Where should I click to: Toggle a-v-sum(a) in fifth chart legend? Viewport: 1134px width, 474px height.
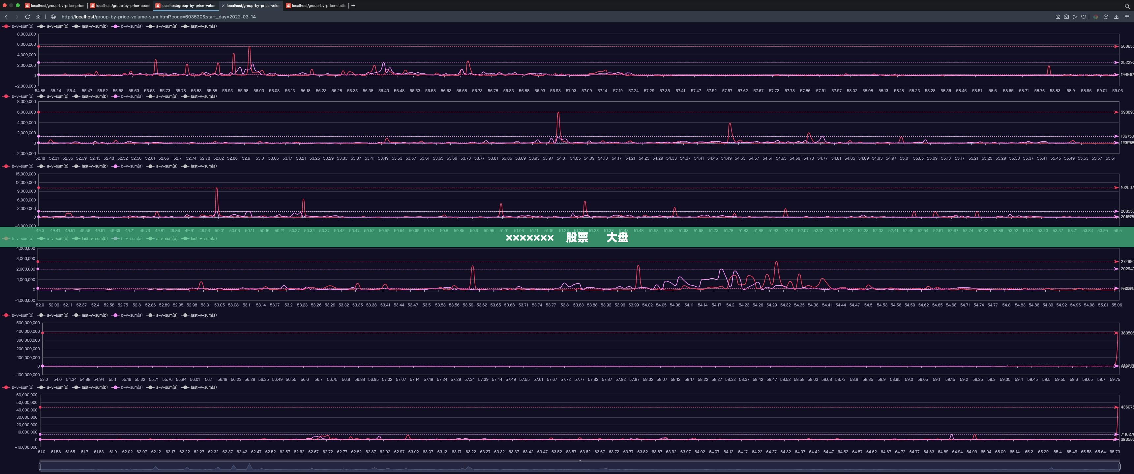(162, 315)
